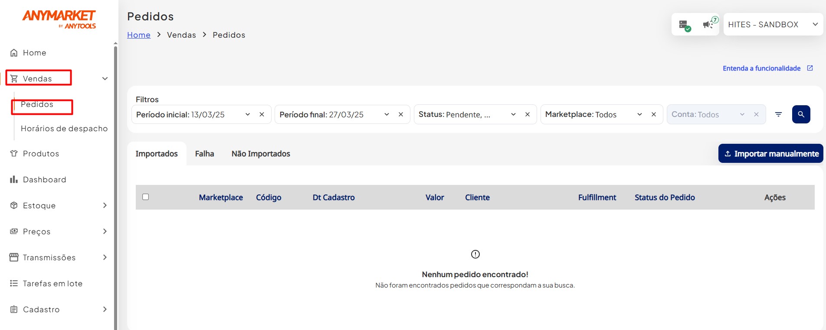This screenshot has height=330, width=826.
Task: Switch to the Não Importados tab
Action: point(261,154)
